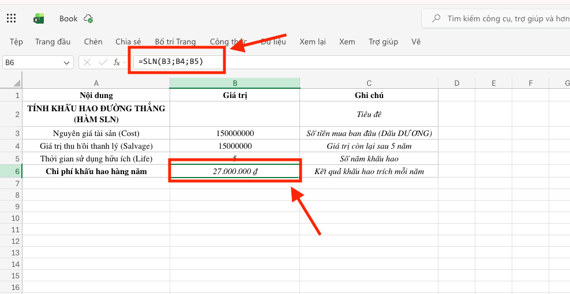Image resolution: width=570 pixels, height=294 pixels.
Task: Click cell 'Chi phí khấu hao hàng năm'
Action: pos(96,172)
